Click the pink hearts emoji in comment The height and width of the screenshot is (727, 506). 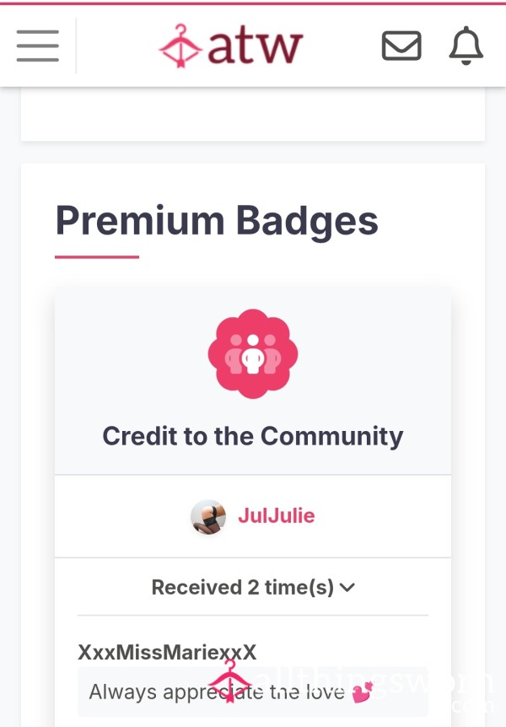[x=363, y=692]
